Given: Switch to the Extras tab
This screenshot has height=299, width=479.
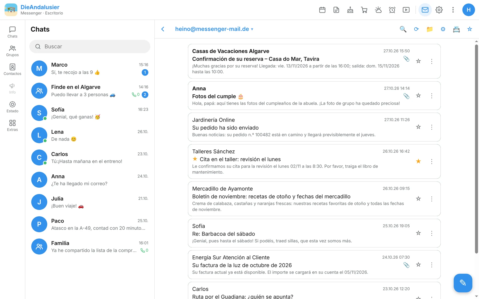Looking at the screenshot, I should click(x=13, y=126).
